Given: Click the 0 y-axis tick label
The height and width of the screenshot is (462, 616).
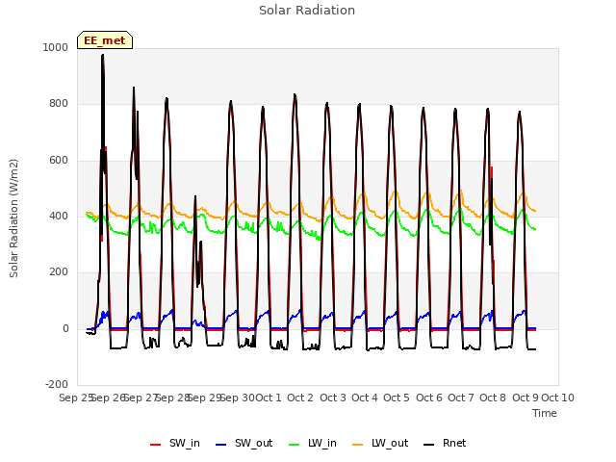Looking at the screenshot, I should click(65, 328).
